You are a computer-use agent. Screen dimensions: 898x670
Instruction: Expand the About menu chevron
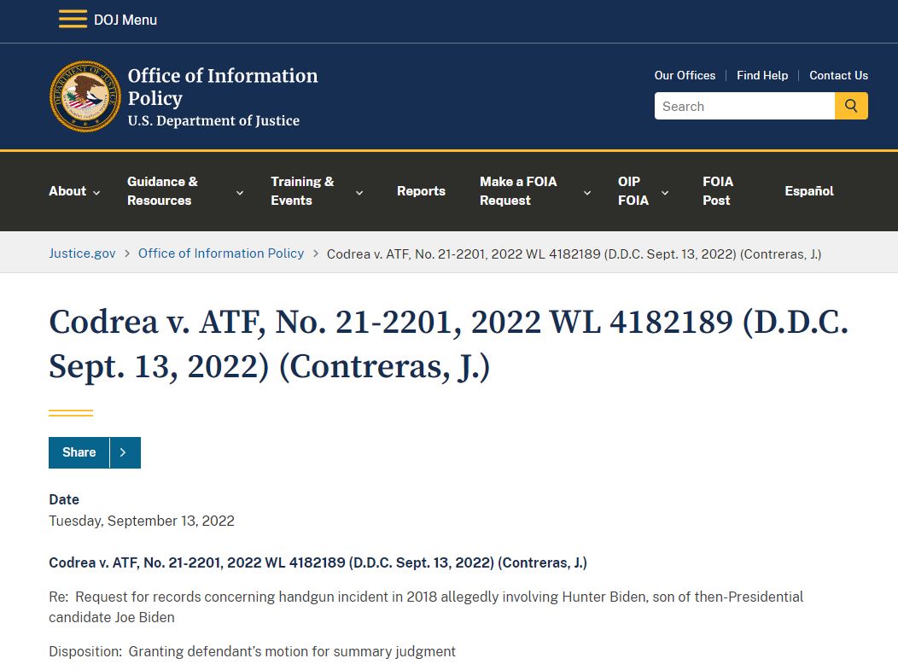pos(96,192)
